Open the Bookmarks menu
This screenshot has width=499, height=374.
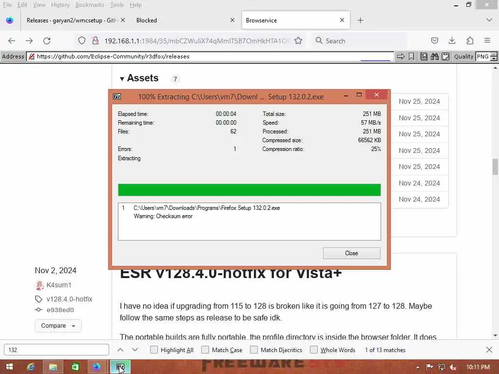pos(90,5)
